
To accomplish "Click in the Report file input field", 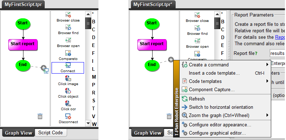I will (x=277, y=53).
